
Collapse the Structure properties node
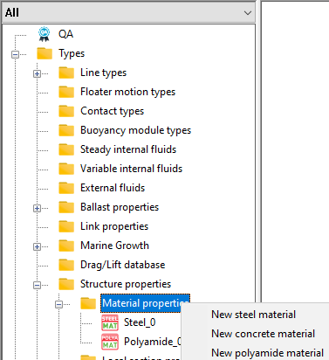pos(37,285)
